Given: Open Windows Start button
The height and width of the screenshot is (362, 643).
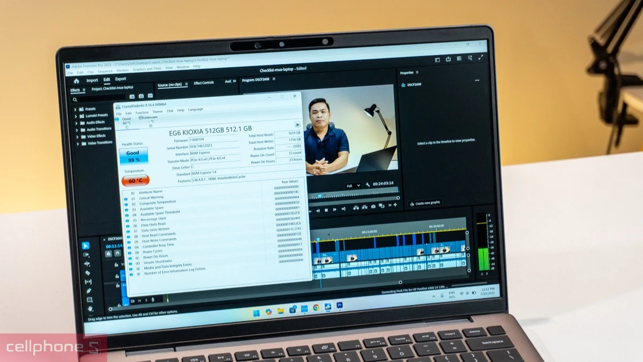Looking at the screenshot, I should [x=256, y=313].
